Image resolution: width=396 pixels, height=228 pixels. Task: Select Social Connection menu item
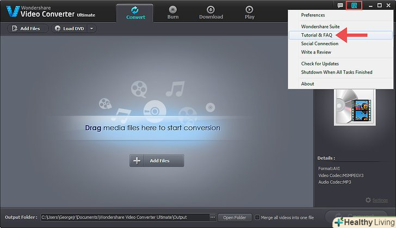(x=319, y=44)
